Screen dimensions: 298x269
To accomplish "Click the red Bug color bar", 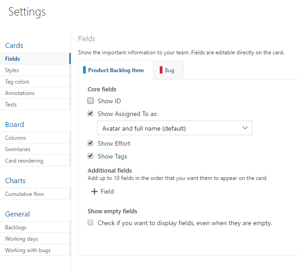I will (x=161, y=70).
